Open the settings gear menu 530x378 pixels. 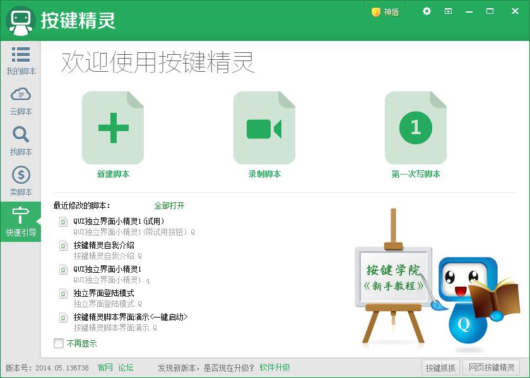point(427,11)
